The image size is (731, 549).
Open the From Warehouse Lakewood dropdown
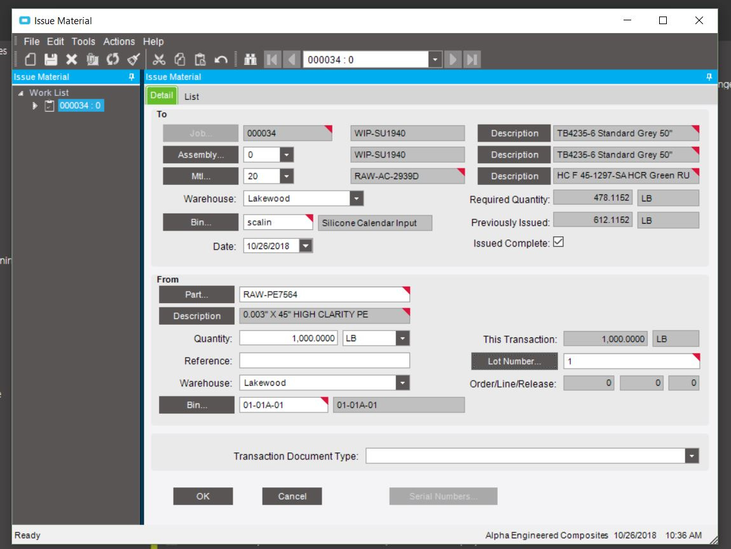click(403, 383)
